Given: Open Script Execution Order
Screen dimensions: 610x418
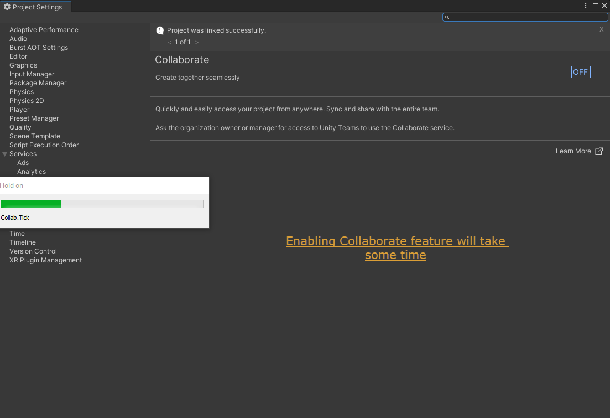Looking at the screenshot, I should tap(44, 145).
